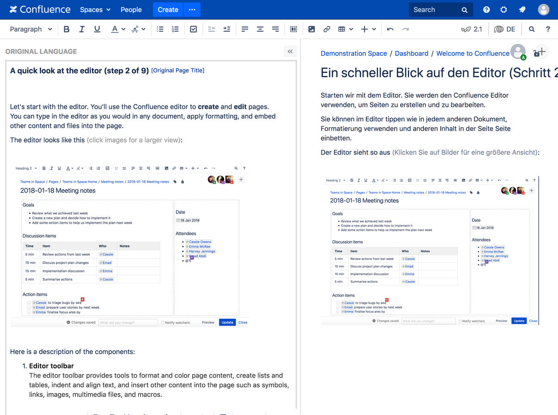Screen dimensions: 558x415
Task: Open find and replace magnifier in the toolbar
Action: pyautogui.click(x=532, y=29)
